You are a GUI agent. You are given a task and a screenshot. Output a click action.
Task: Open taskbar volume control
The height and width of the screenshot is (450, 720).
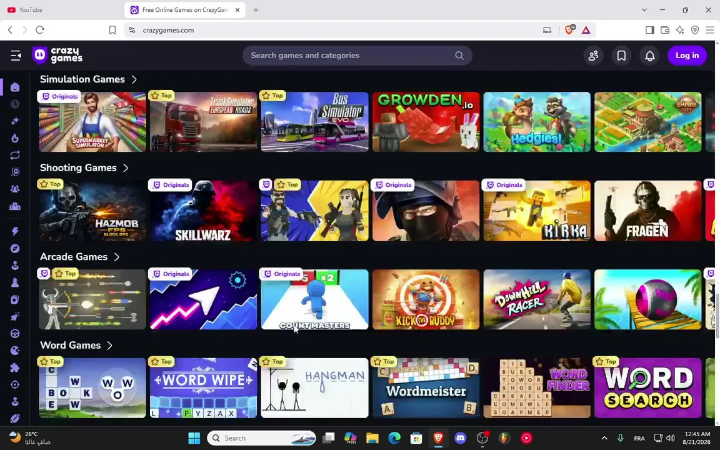tap(671, 438)
